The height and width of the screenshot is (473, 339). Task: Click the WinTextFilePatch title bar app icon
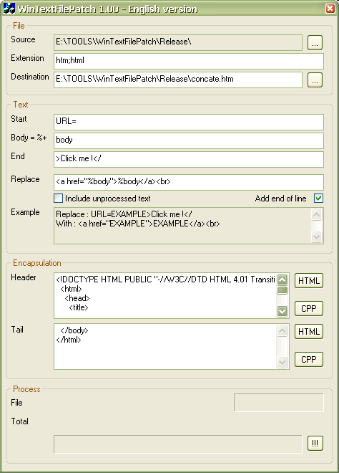coord(9,9)
